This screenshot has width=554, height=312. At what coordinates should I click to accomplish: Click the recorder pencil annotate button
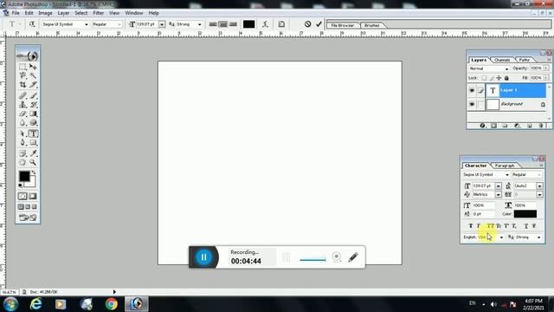point(353,257)
